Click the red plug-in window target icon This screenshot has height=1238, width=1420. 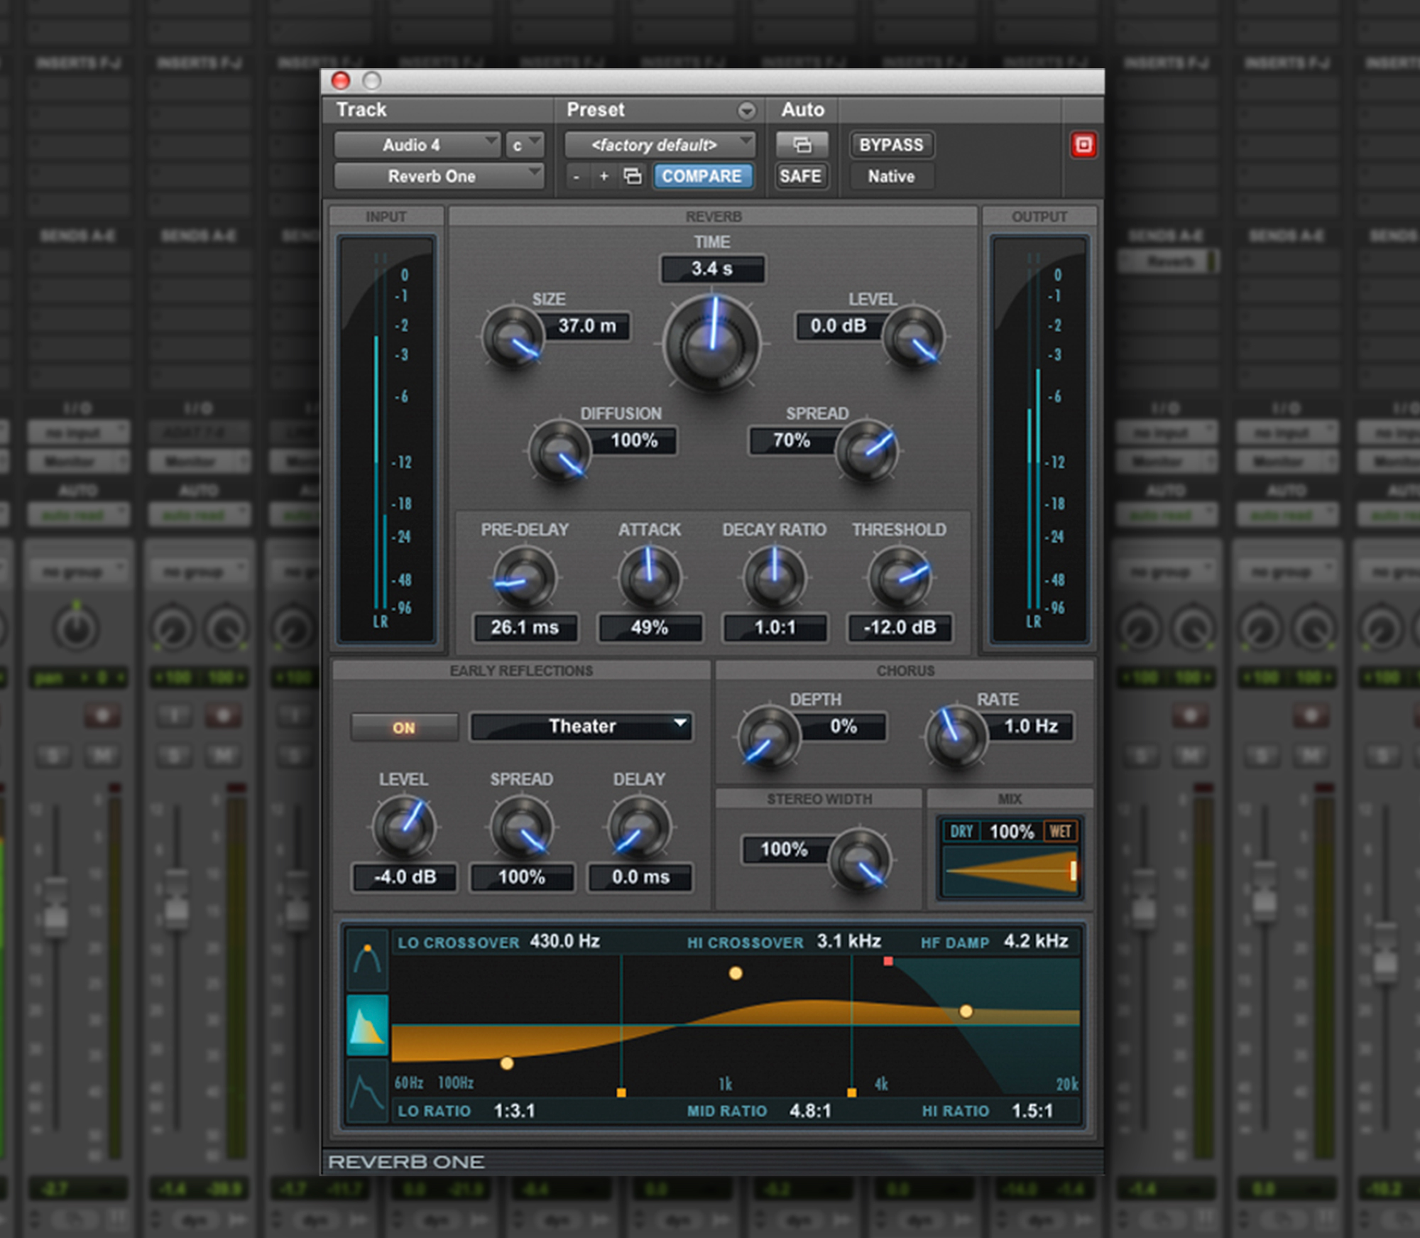[1083, 145]
